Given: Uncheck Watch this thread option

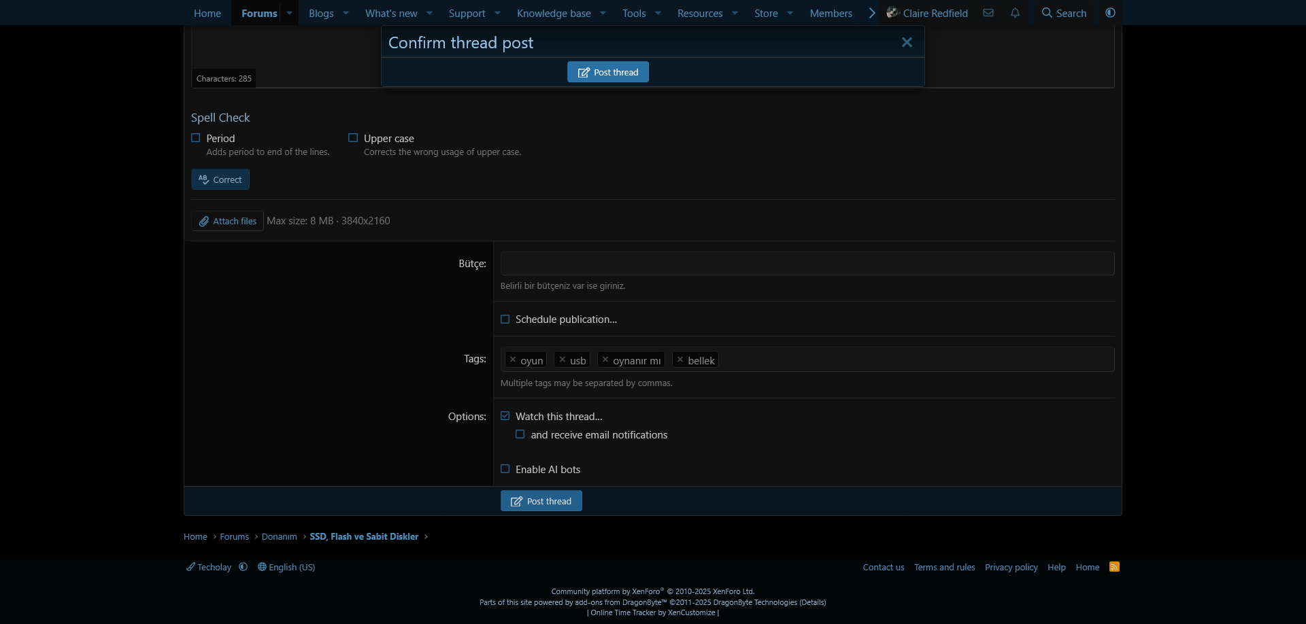Looking at the screenshot, I should click(x=505, y=416).
